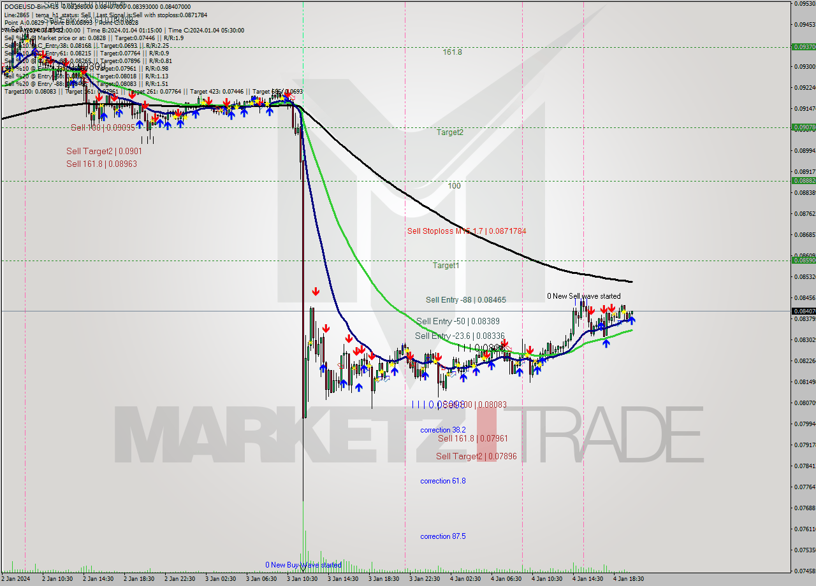Click the correction 38.2 label
This screenshot has width=816, height=586.
[442, 431]
